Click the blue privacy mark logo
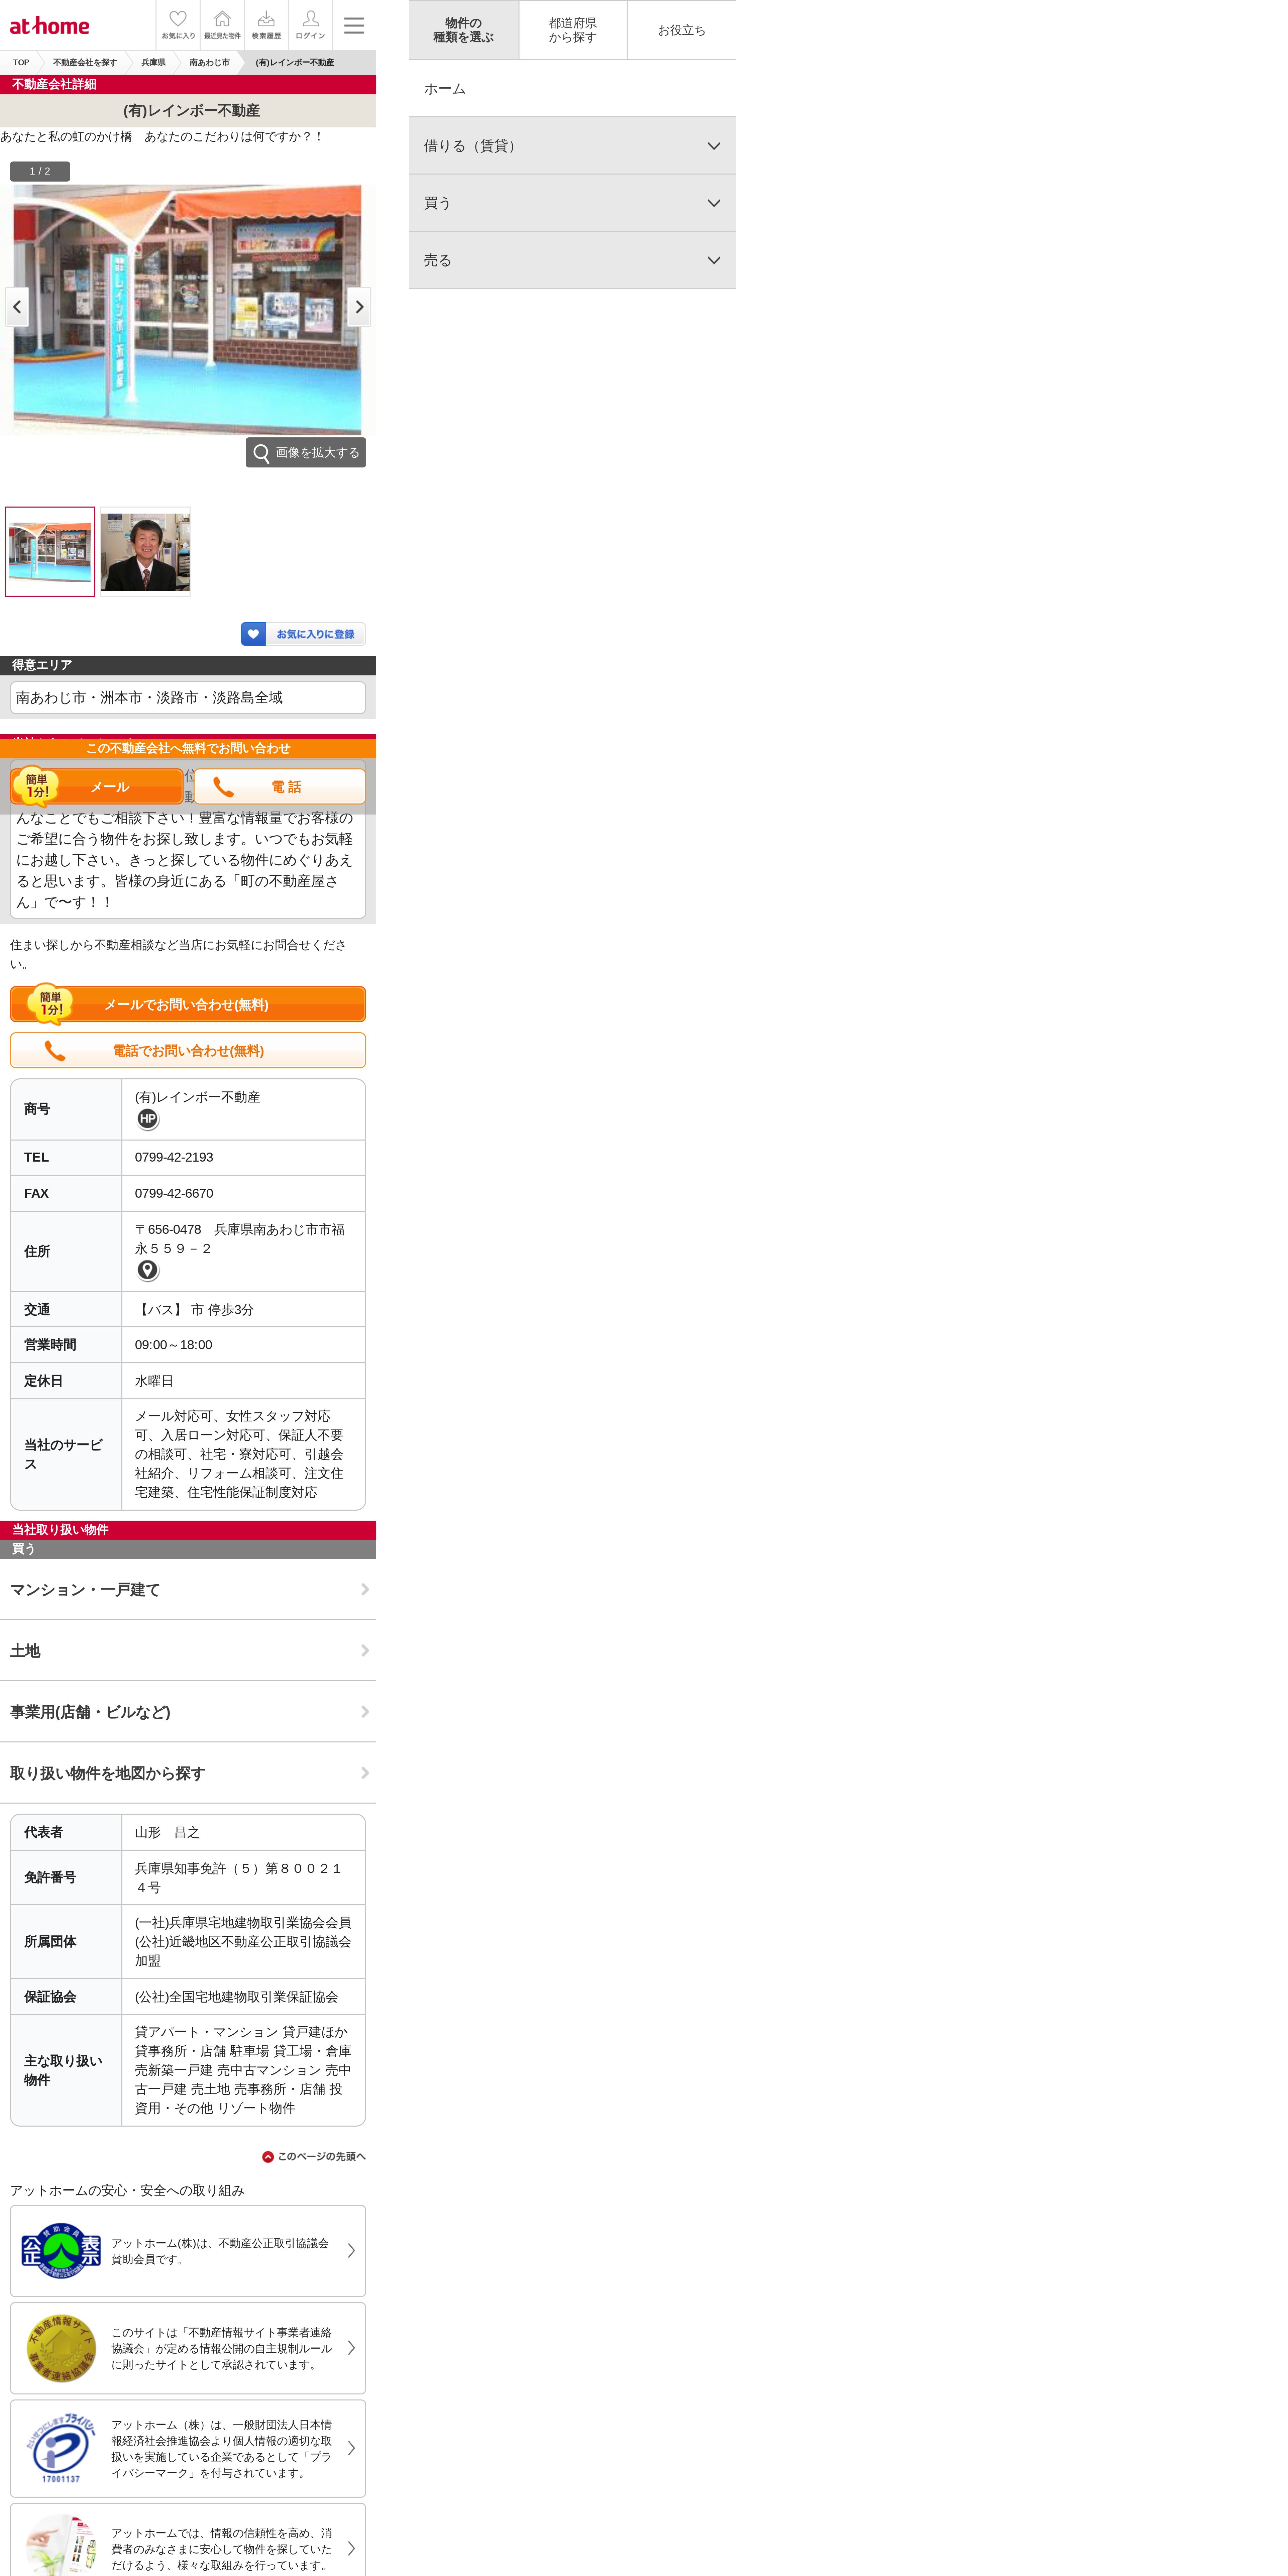 coord(61,2448)
